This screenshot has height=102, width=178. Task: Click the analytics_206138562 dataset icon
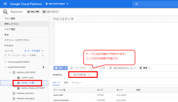[14, 72]
